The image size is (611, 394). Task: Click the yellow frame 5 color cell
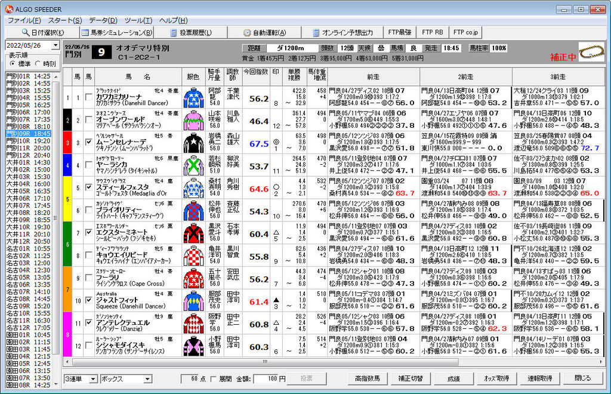click(x=67, y=199)
